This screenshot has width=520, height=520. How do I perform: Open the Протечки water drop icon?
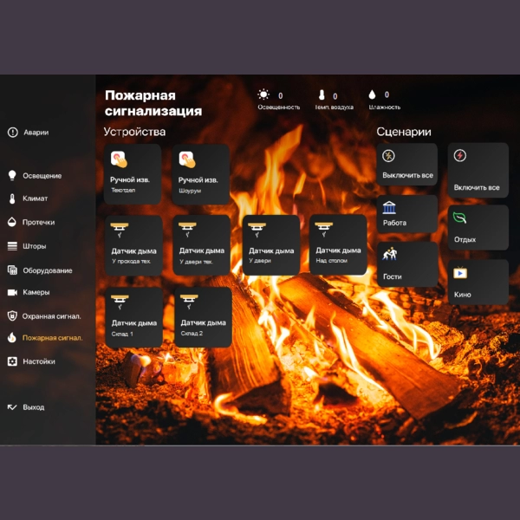12,222
